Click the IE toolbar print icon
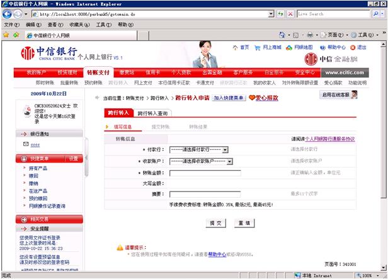The width and height of the screenshot is (388, 279). tap(310, 35)
